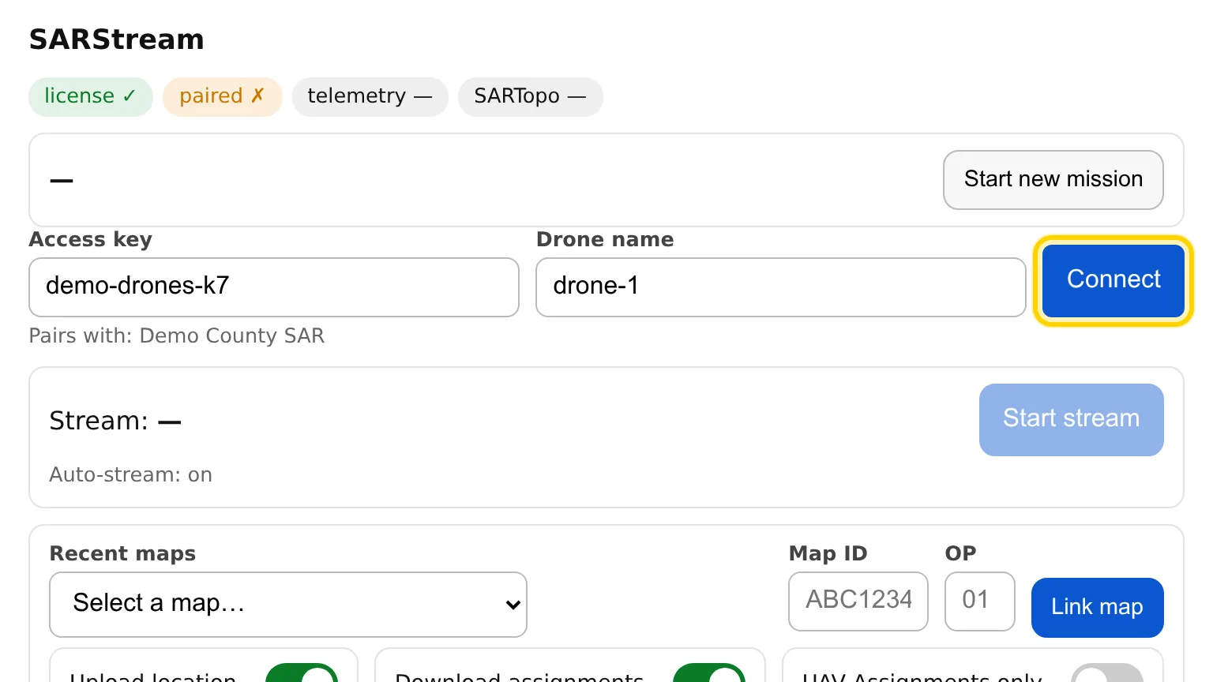The height and width of the screenshot is (682, 1213).
Task: Click the SARStream heading
Action: 117,39
